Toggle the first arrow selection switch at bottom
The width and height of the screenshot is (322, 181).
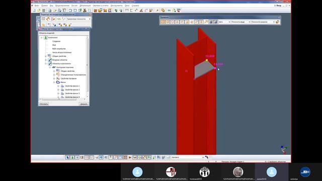67,157
